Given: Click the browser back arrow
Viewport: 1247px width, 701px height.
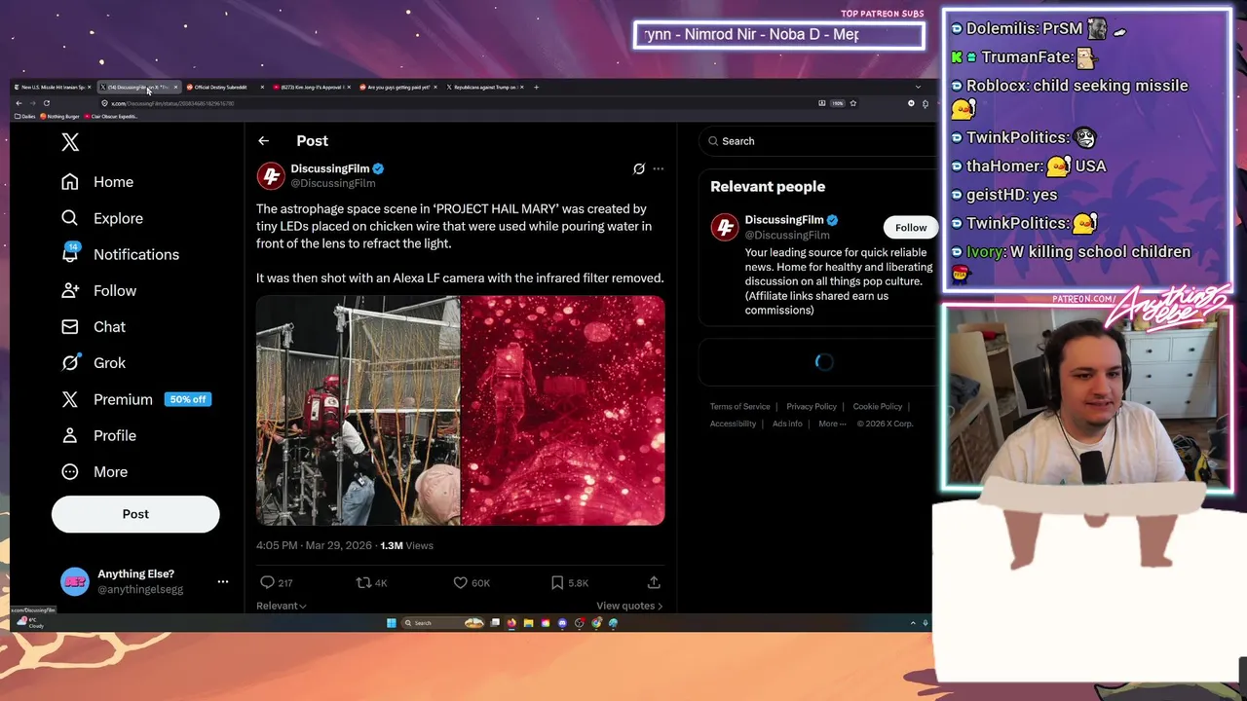Looking at the screenshot, I should pos(19,103).
